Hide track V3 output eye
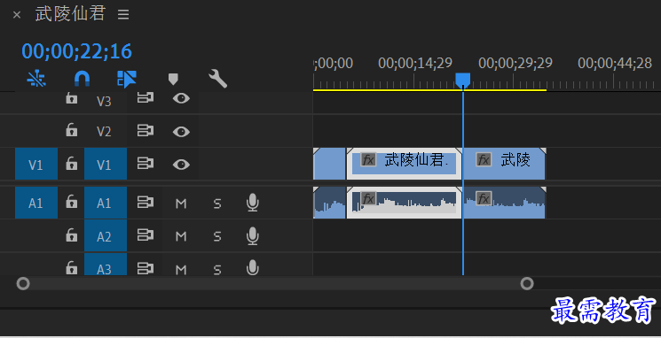This screenshot has height=338, width=661. (x=181, y=98)
